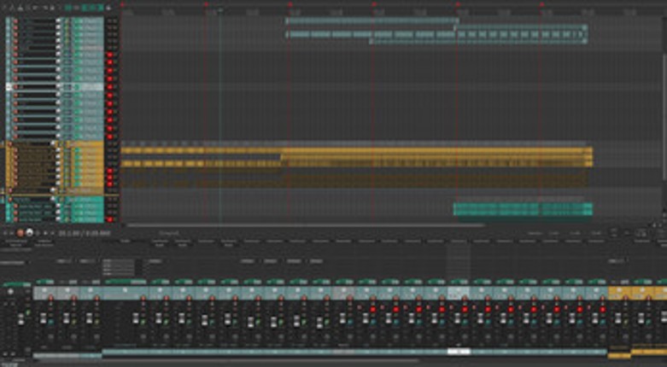The image size is (667, 367).
Task: Click the round white transport button beside record
Action: point(29,233)
